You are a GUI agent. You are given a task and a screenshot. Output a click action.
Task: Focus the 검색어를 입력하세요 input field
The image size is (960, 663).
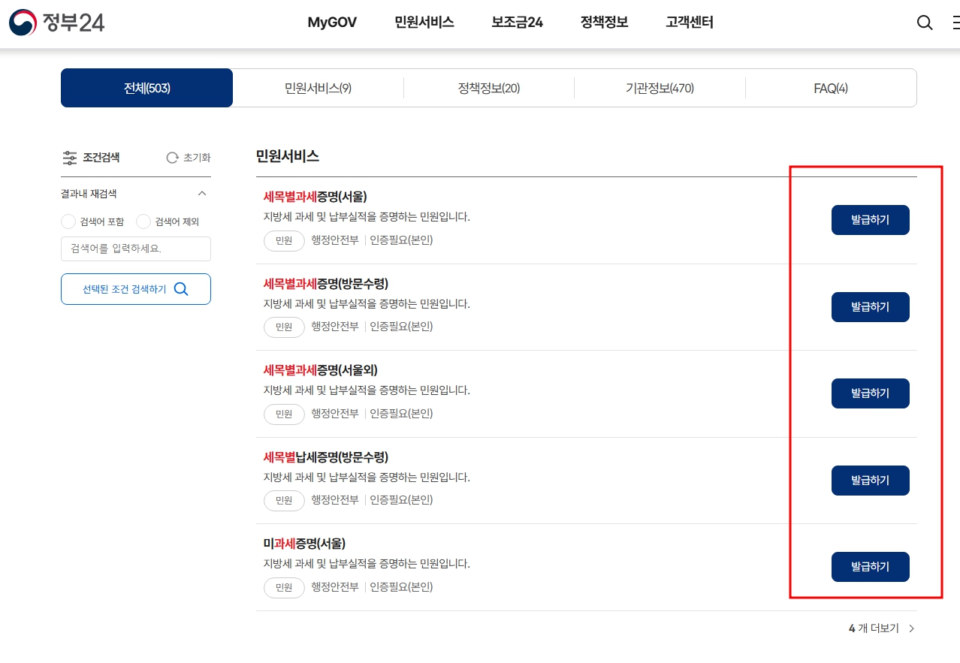[x=136, y=249]
